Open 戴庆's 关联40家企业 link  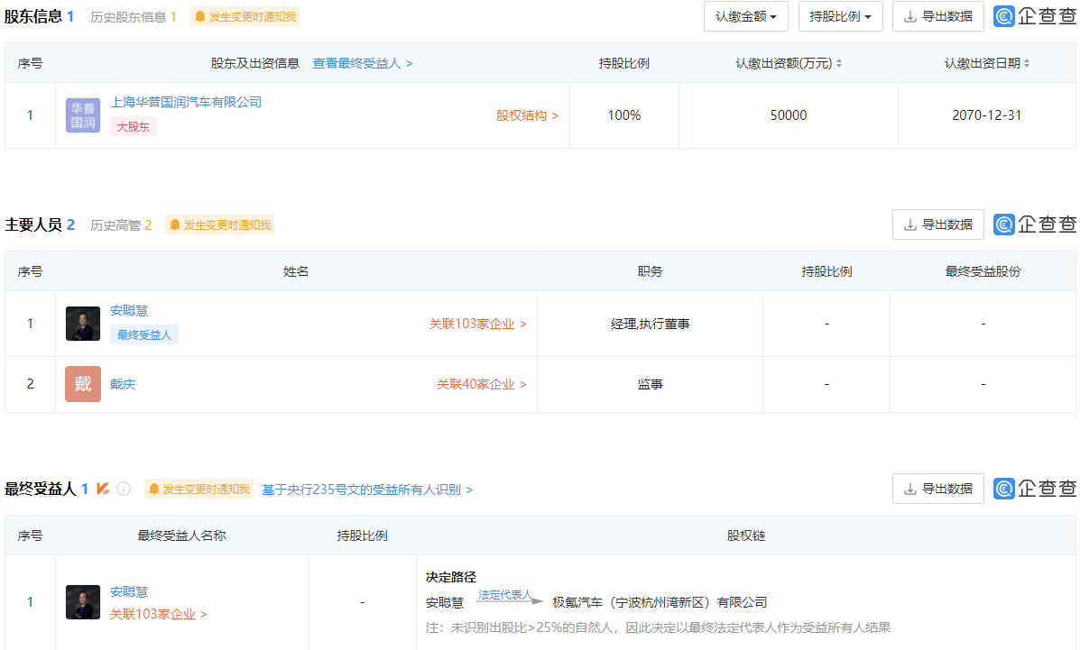pos(481,384)
